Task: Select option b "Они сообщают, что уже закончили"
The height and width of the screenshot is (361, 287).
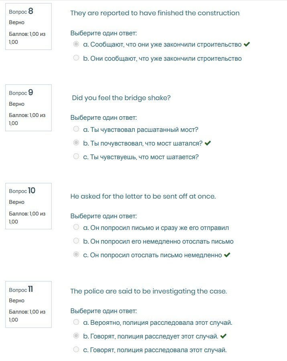Action: click(x=76, y=58)
